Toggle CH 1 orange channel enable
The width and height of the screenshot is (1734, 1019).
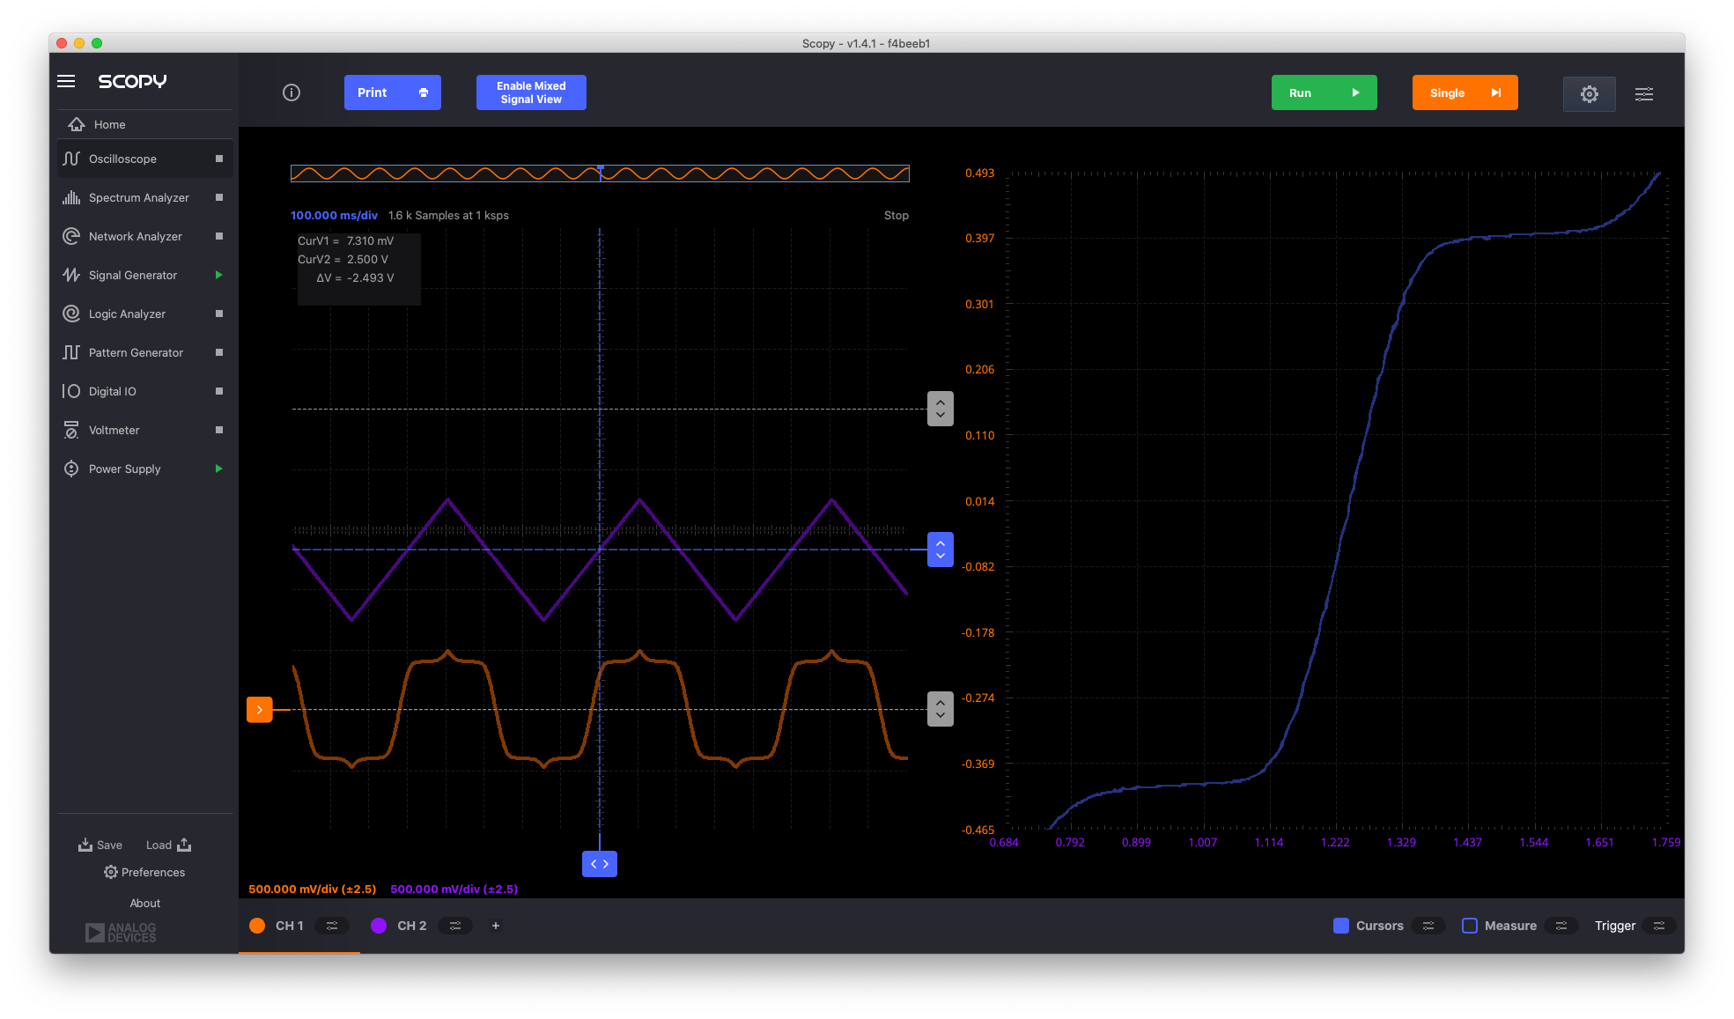point(257,926)
